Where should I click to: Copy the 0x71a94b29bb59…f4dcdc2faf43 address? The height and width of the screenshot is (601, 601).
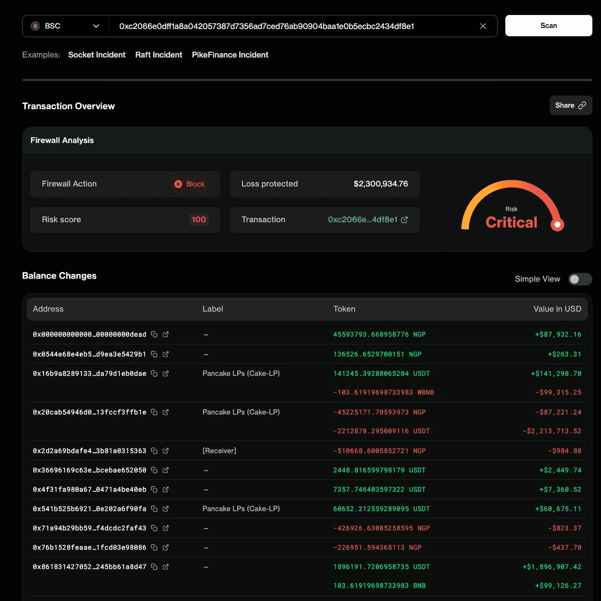(x=154, y=528)
